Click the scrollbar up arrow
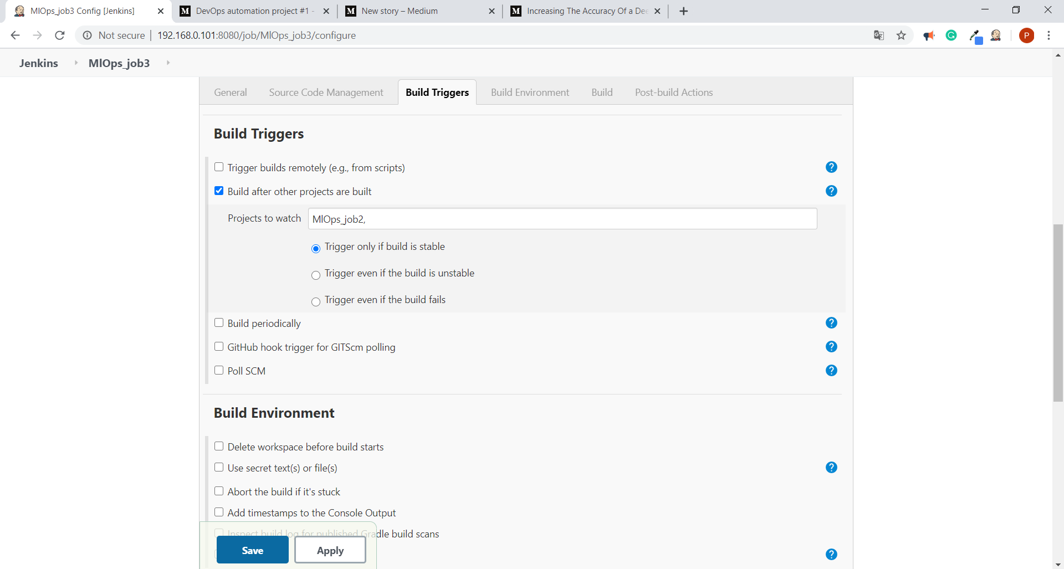1064x569 pixels. tap(1058, 55)
